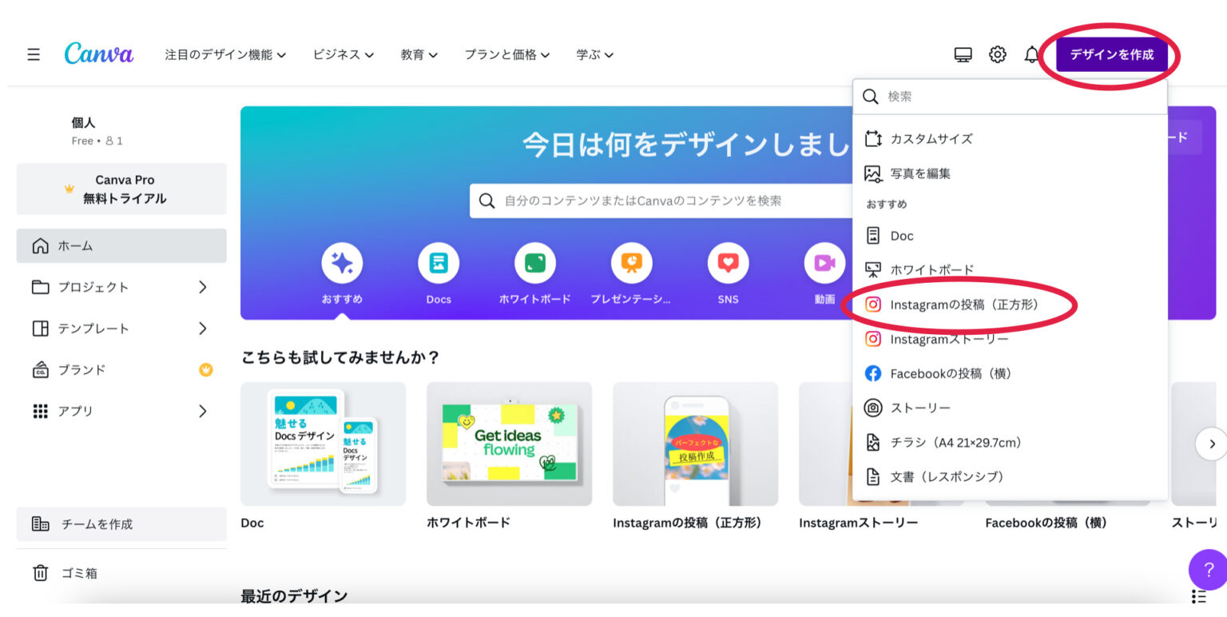Screen dimensions: 1227x617
Task: Select the 動画 quick-create icon
Action: pyautogui.click(x=824, y=262)
